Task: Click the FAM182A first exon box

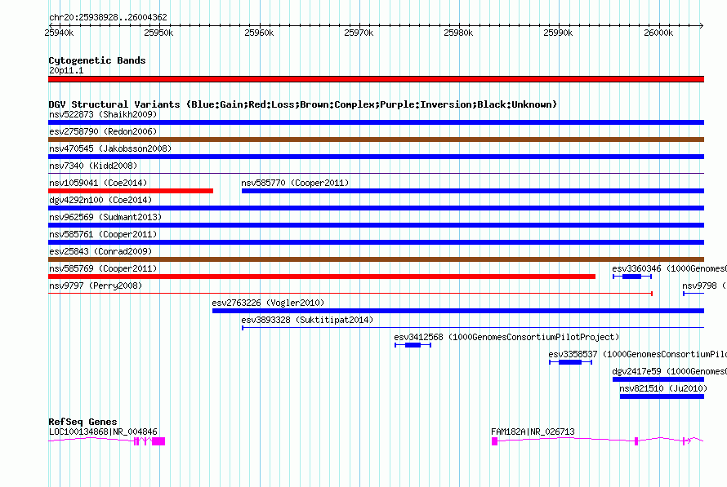Action: point(495,441)
